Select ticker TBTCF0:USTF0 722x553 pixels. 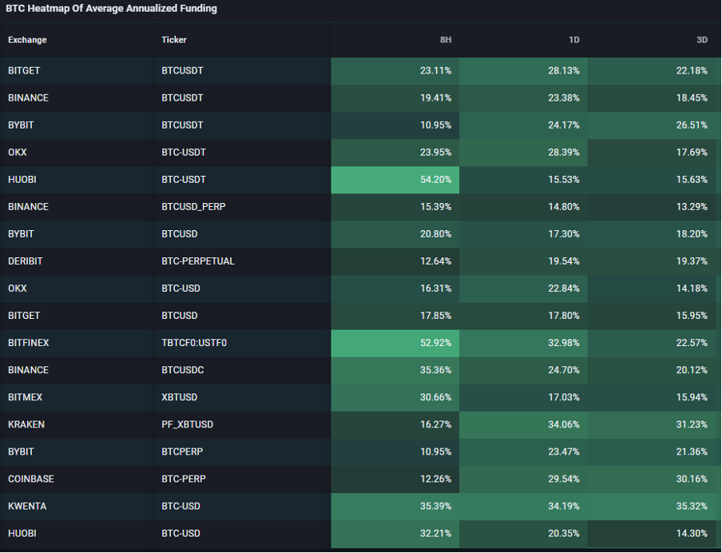[194, 343]
